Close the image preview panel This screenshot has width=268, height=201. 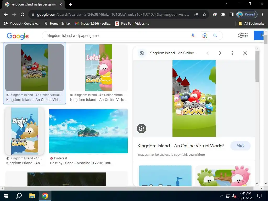click(245, 53)
